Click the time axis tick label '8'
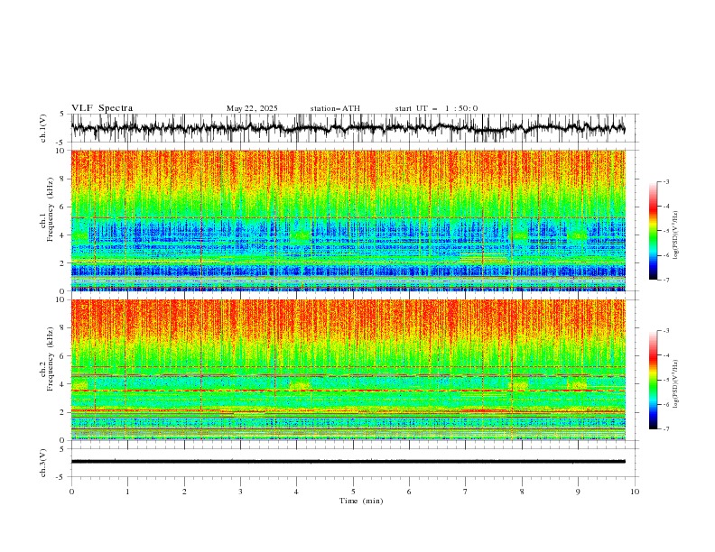 [522, 492]
